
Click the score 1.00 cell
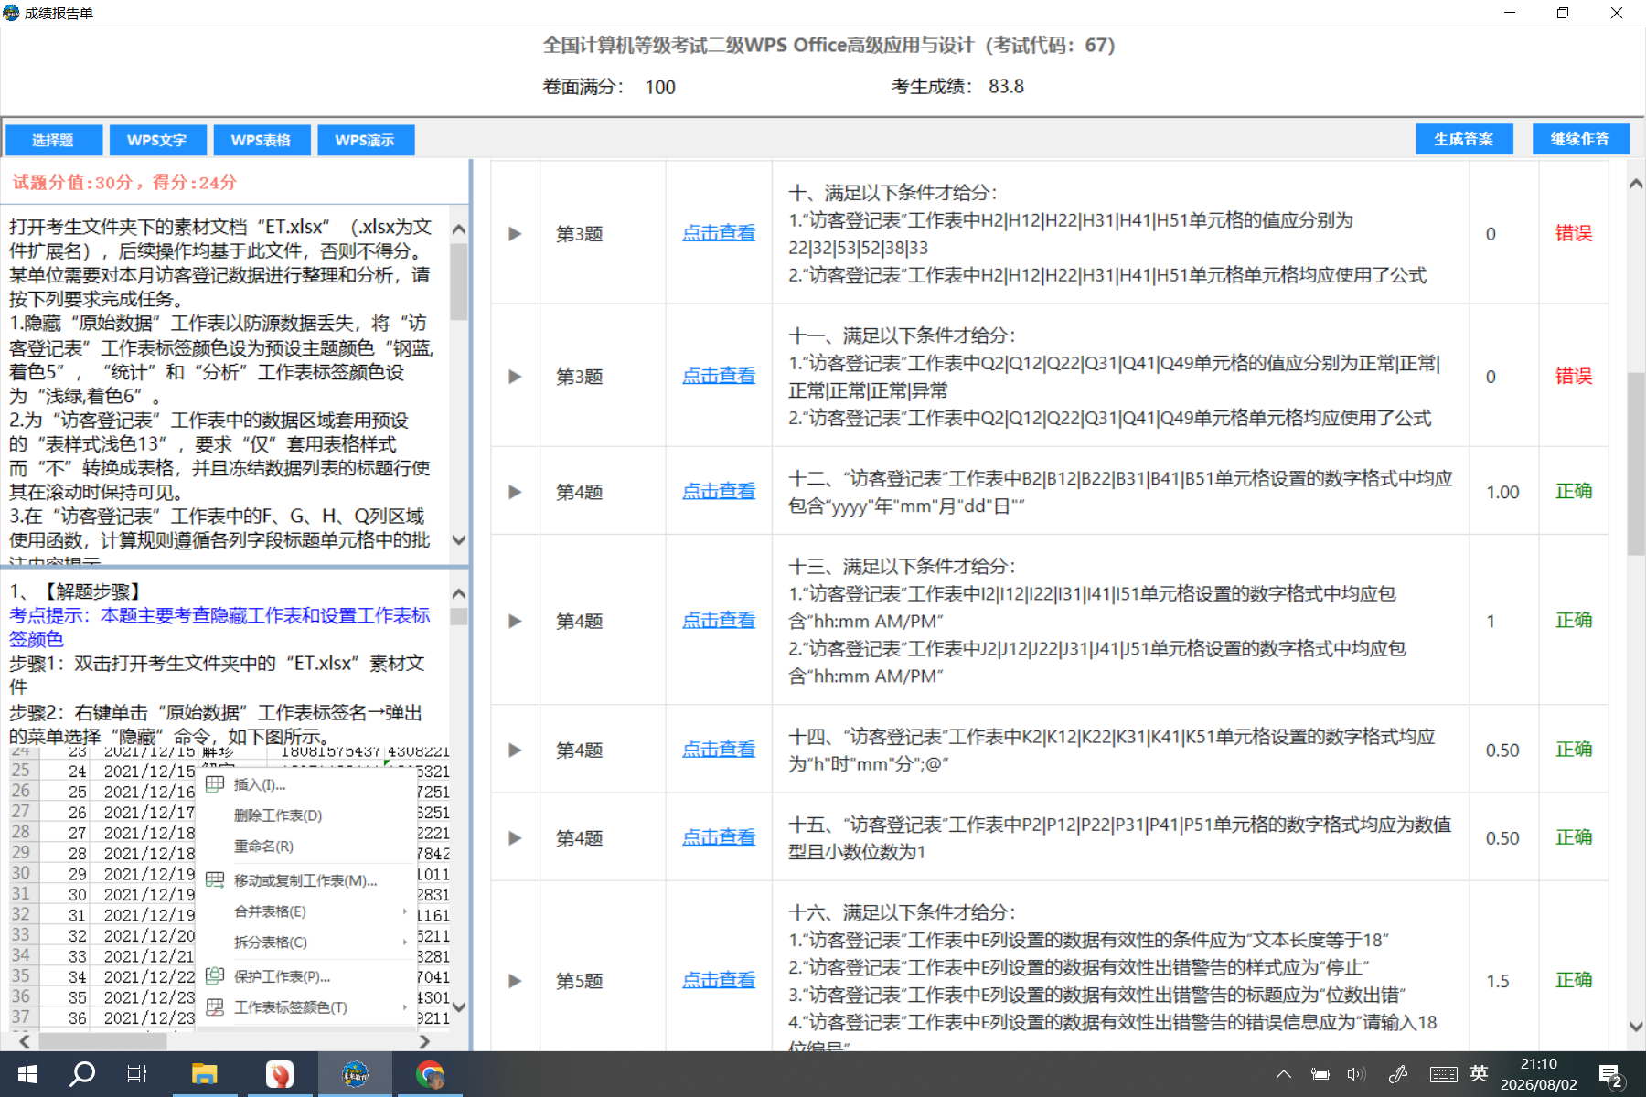click(x=1502, y=492)
